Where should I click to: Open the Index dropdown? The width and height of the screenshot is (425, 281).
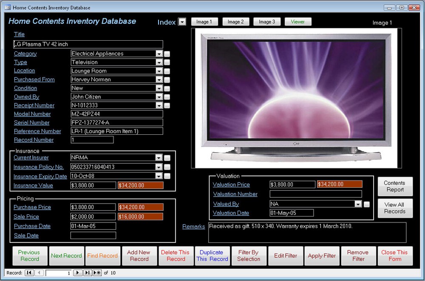(182, 22)
